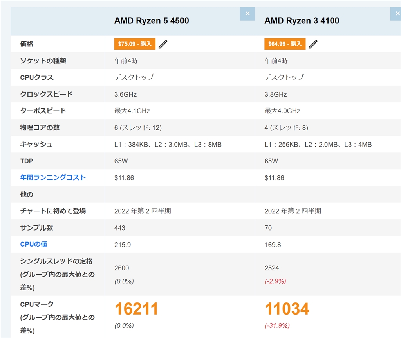Click the 16211 CPU mark score
Screen dimensions: 401x338
(x=137, y=309)
